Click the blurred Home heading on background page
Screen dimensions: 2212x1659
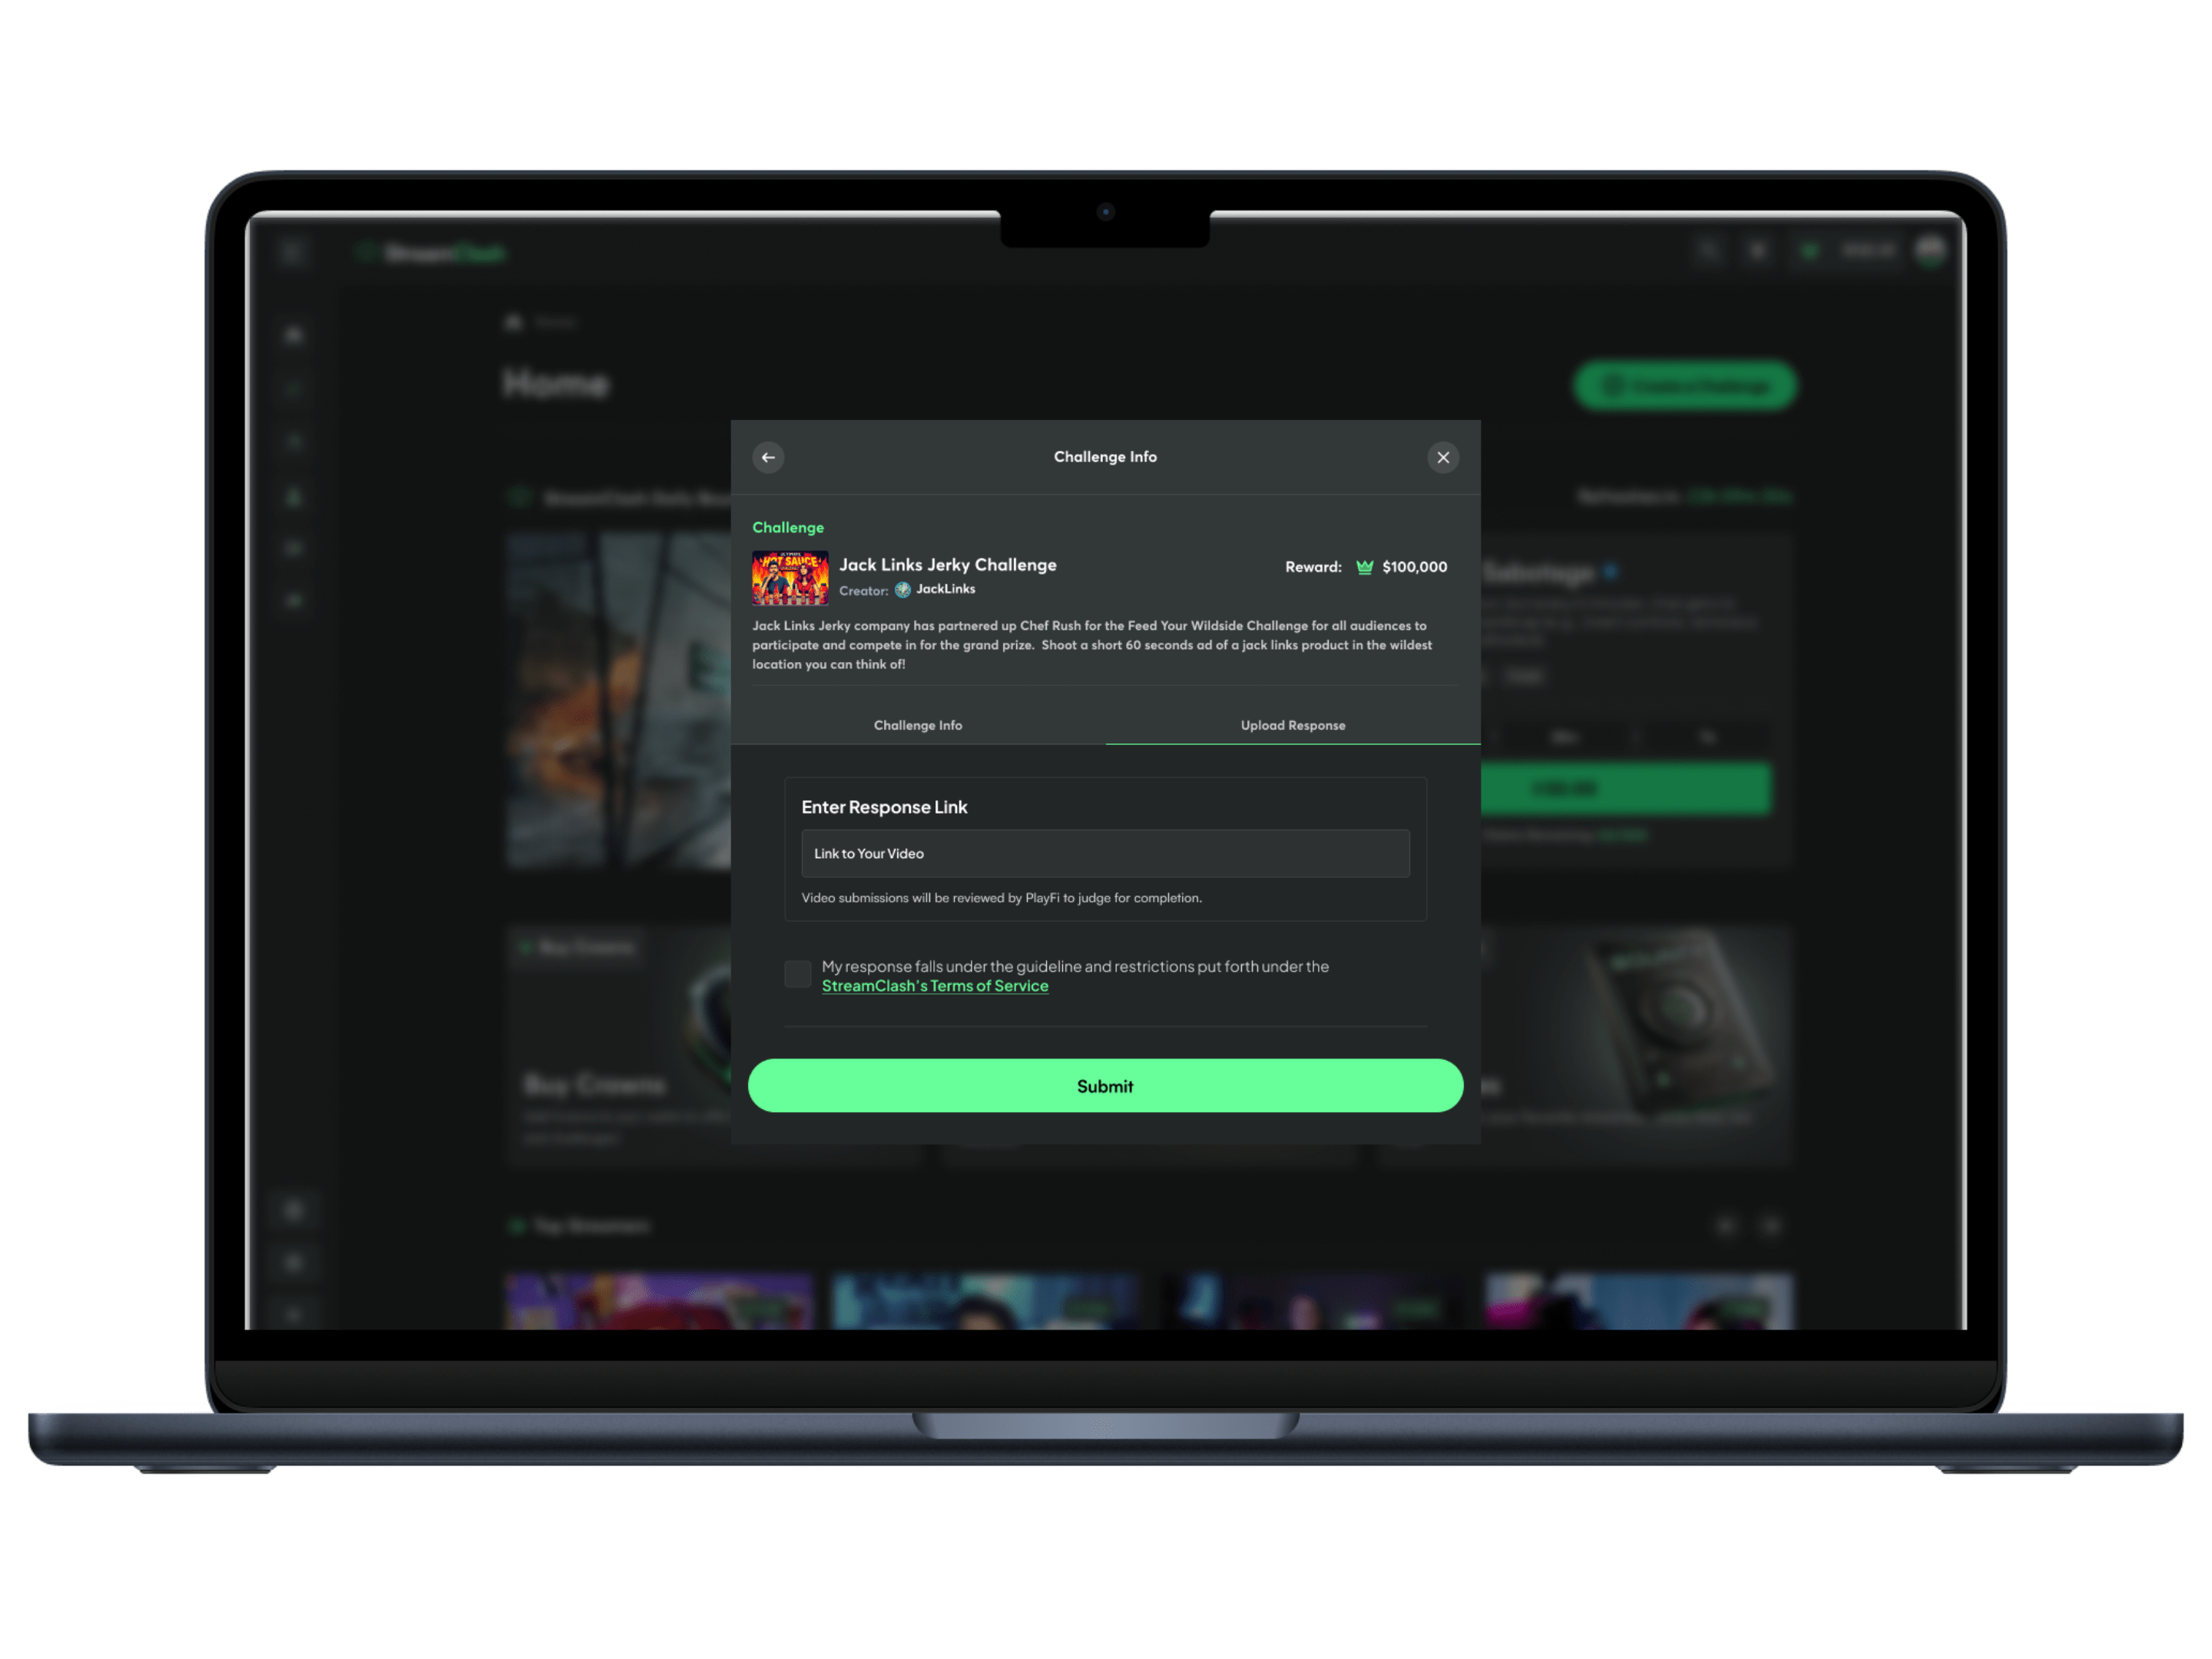556,384
